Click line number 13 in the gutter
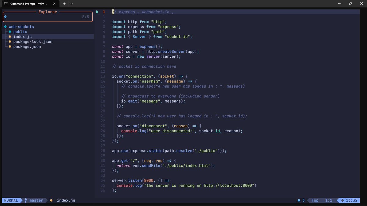 102,76
